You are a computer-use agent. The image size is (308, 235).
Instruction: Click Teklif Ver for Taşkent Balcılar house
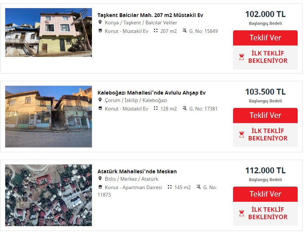(265, 38)
